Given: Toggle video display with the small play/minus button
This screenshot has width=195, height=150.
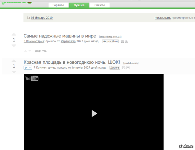Looking at the screenshot, I should coord(28,68).
